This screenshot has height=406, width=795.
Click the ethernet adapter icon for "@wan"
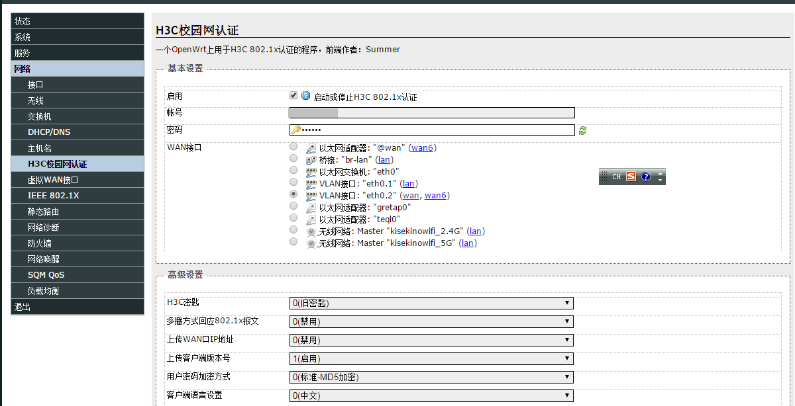click(311, 148)
